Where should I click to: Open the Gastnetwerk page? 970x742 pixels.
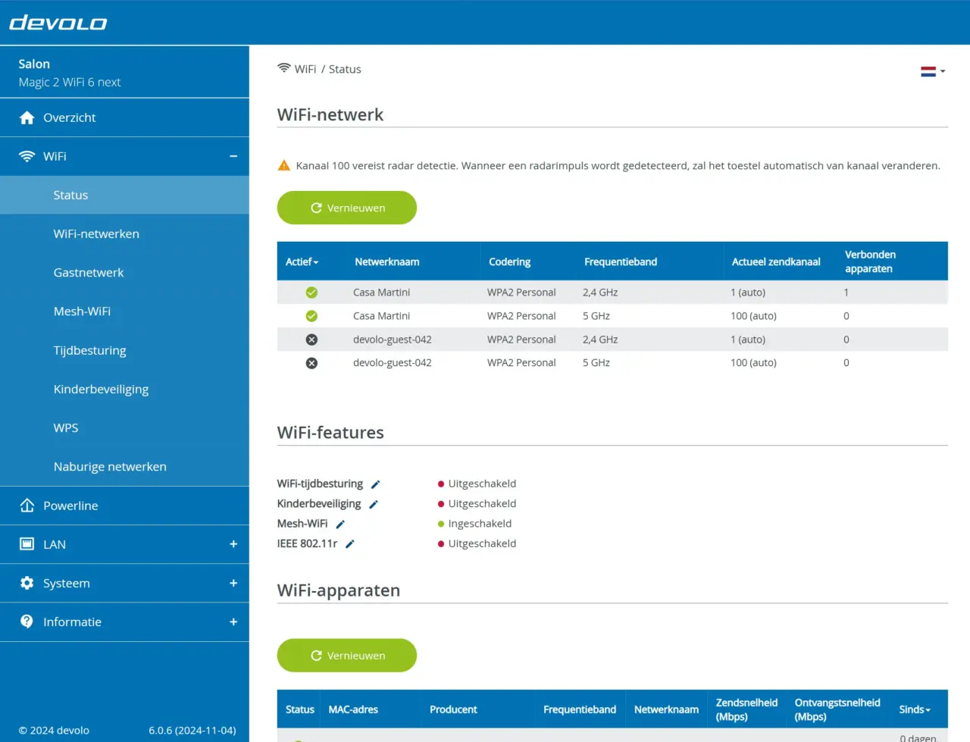[x=89, y=273]
